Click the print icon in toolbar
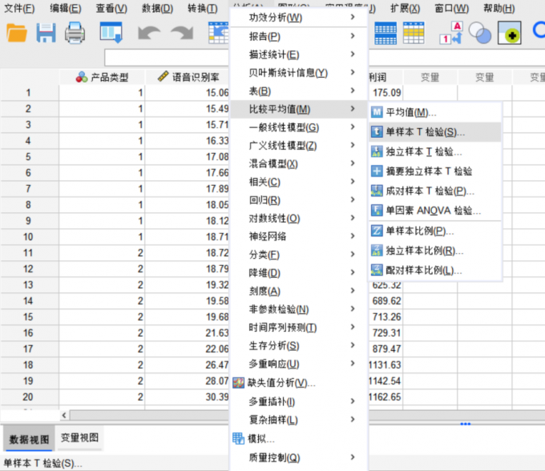The image size is (545, 471). coord(75,33)
